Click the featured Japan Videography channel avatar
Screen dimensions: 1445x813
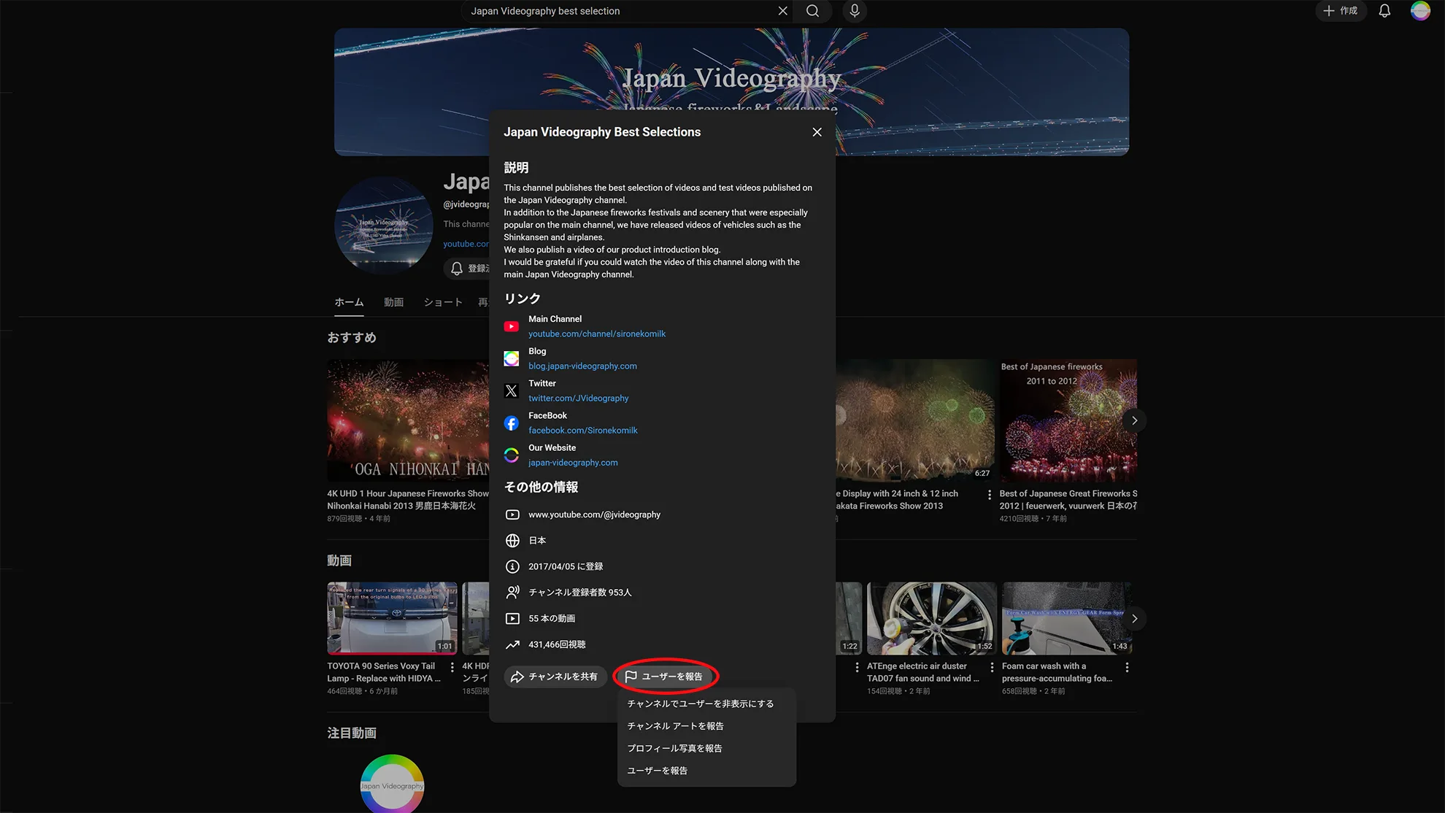coord(392,784)
